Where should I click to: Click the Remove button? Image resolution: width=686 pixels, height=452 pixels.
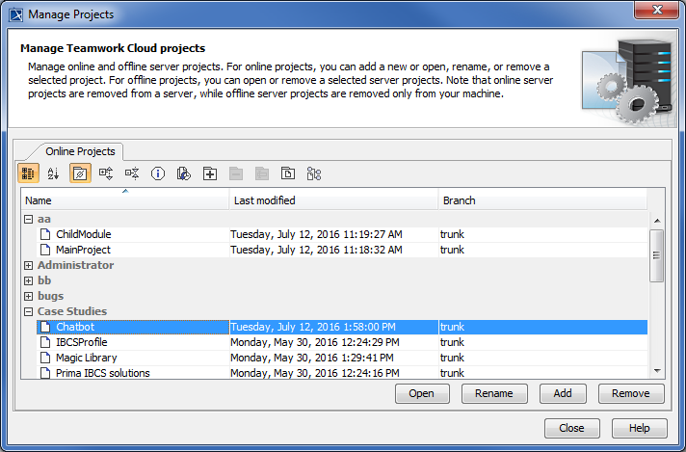(x=631, y=393)
